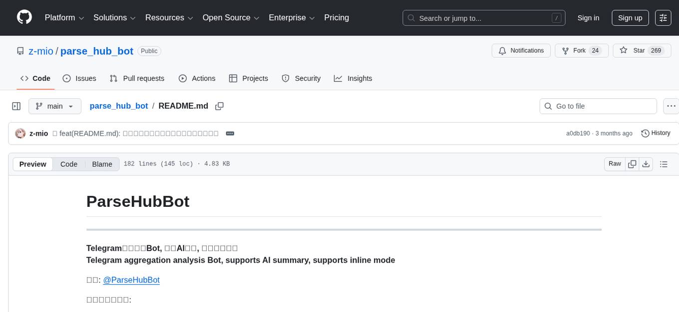Image resolution: width=679 pixels, height=312 pixels.
Task: Open the appearance settings sliders icon
Action: coord(663,17)
